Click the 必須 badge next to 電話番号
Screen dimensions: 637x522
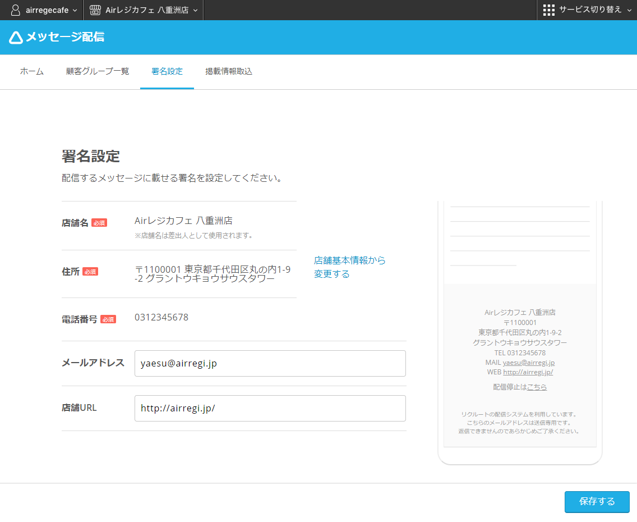coord(108,319)
